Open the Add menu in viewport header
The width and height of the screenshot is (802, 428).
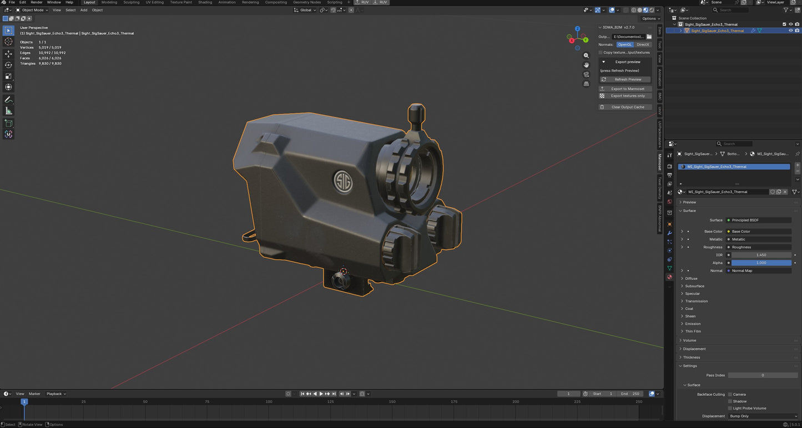point(84,10)
